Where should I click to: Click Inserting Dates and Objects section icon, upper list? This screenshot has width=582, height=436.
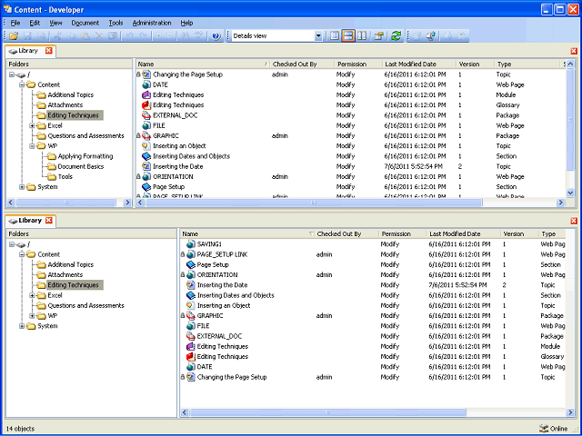tap(146, 156)
